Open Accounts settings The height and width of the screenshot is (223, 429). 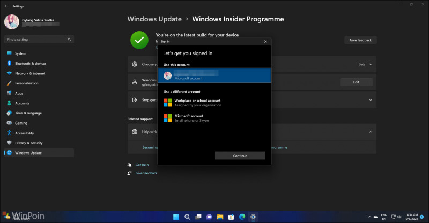[x=39, y=103]
